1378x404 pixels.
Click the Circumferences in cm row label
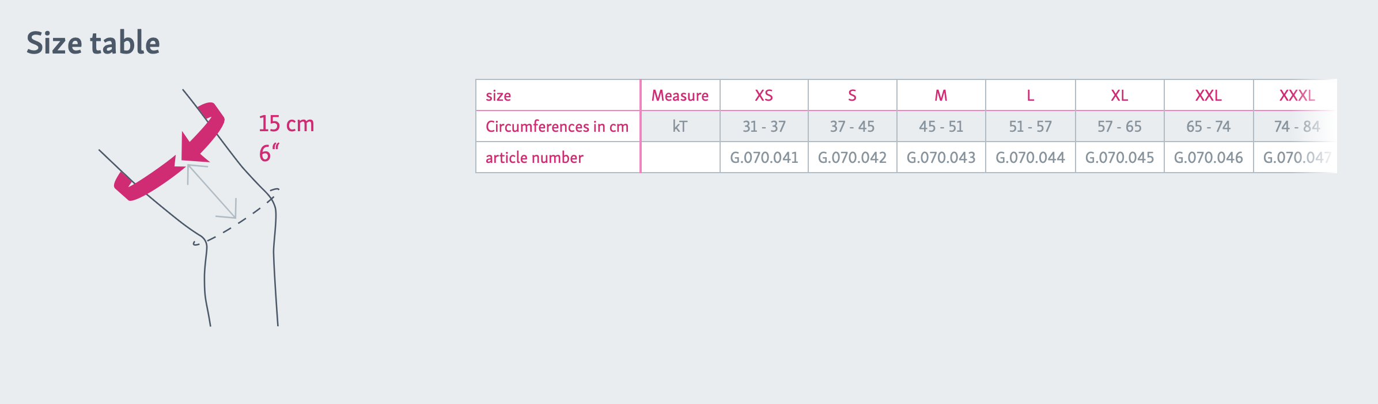[x=557, y=127]
